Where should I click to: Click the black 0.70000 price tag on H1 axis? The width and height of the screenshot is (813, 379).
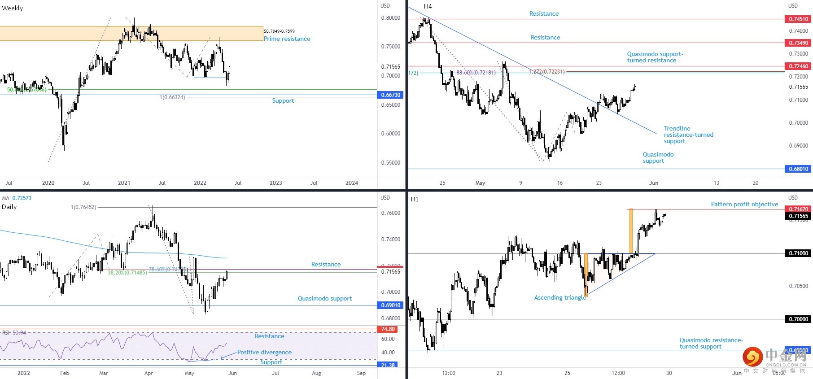click(x=799, y=319)
